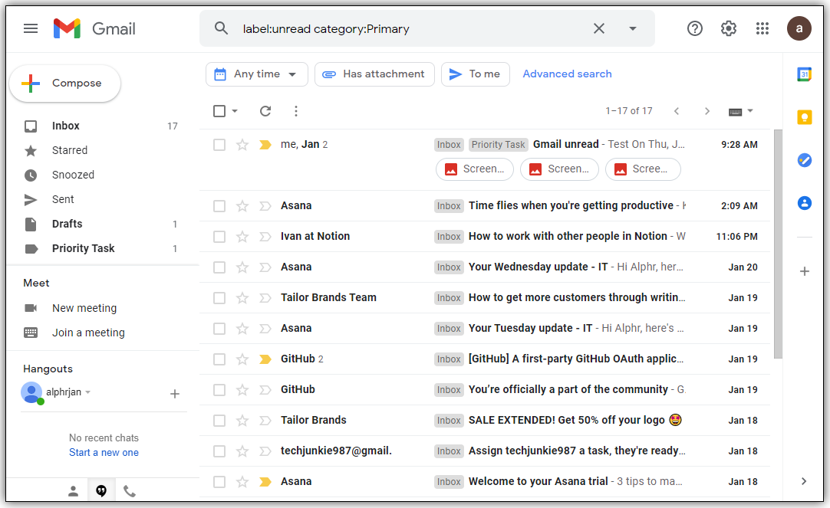Open the input tools keyboard icon

tap(735, 112)
